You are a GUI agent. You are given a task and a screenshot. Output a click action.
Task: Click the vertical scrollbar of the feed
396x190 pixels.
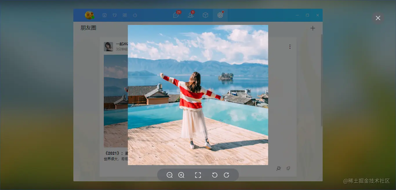point(321,80)
